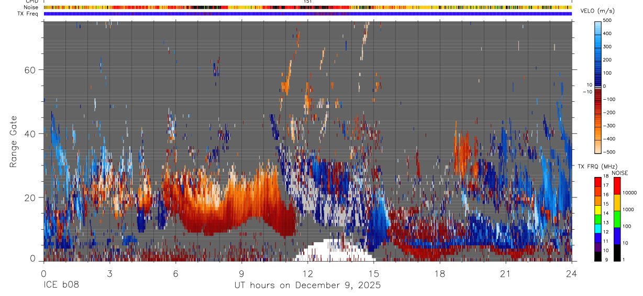643x296 pixels.
Task: Click the 1 label on the NOISE scale
Action: coord(624,260)
